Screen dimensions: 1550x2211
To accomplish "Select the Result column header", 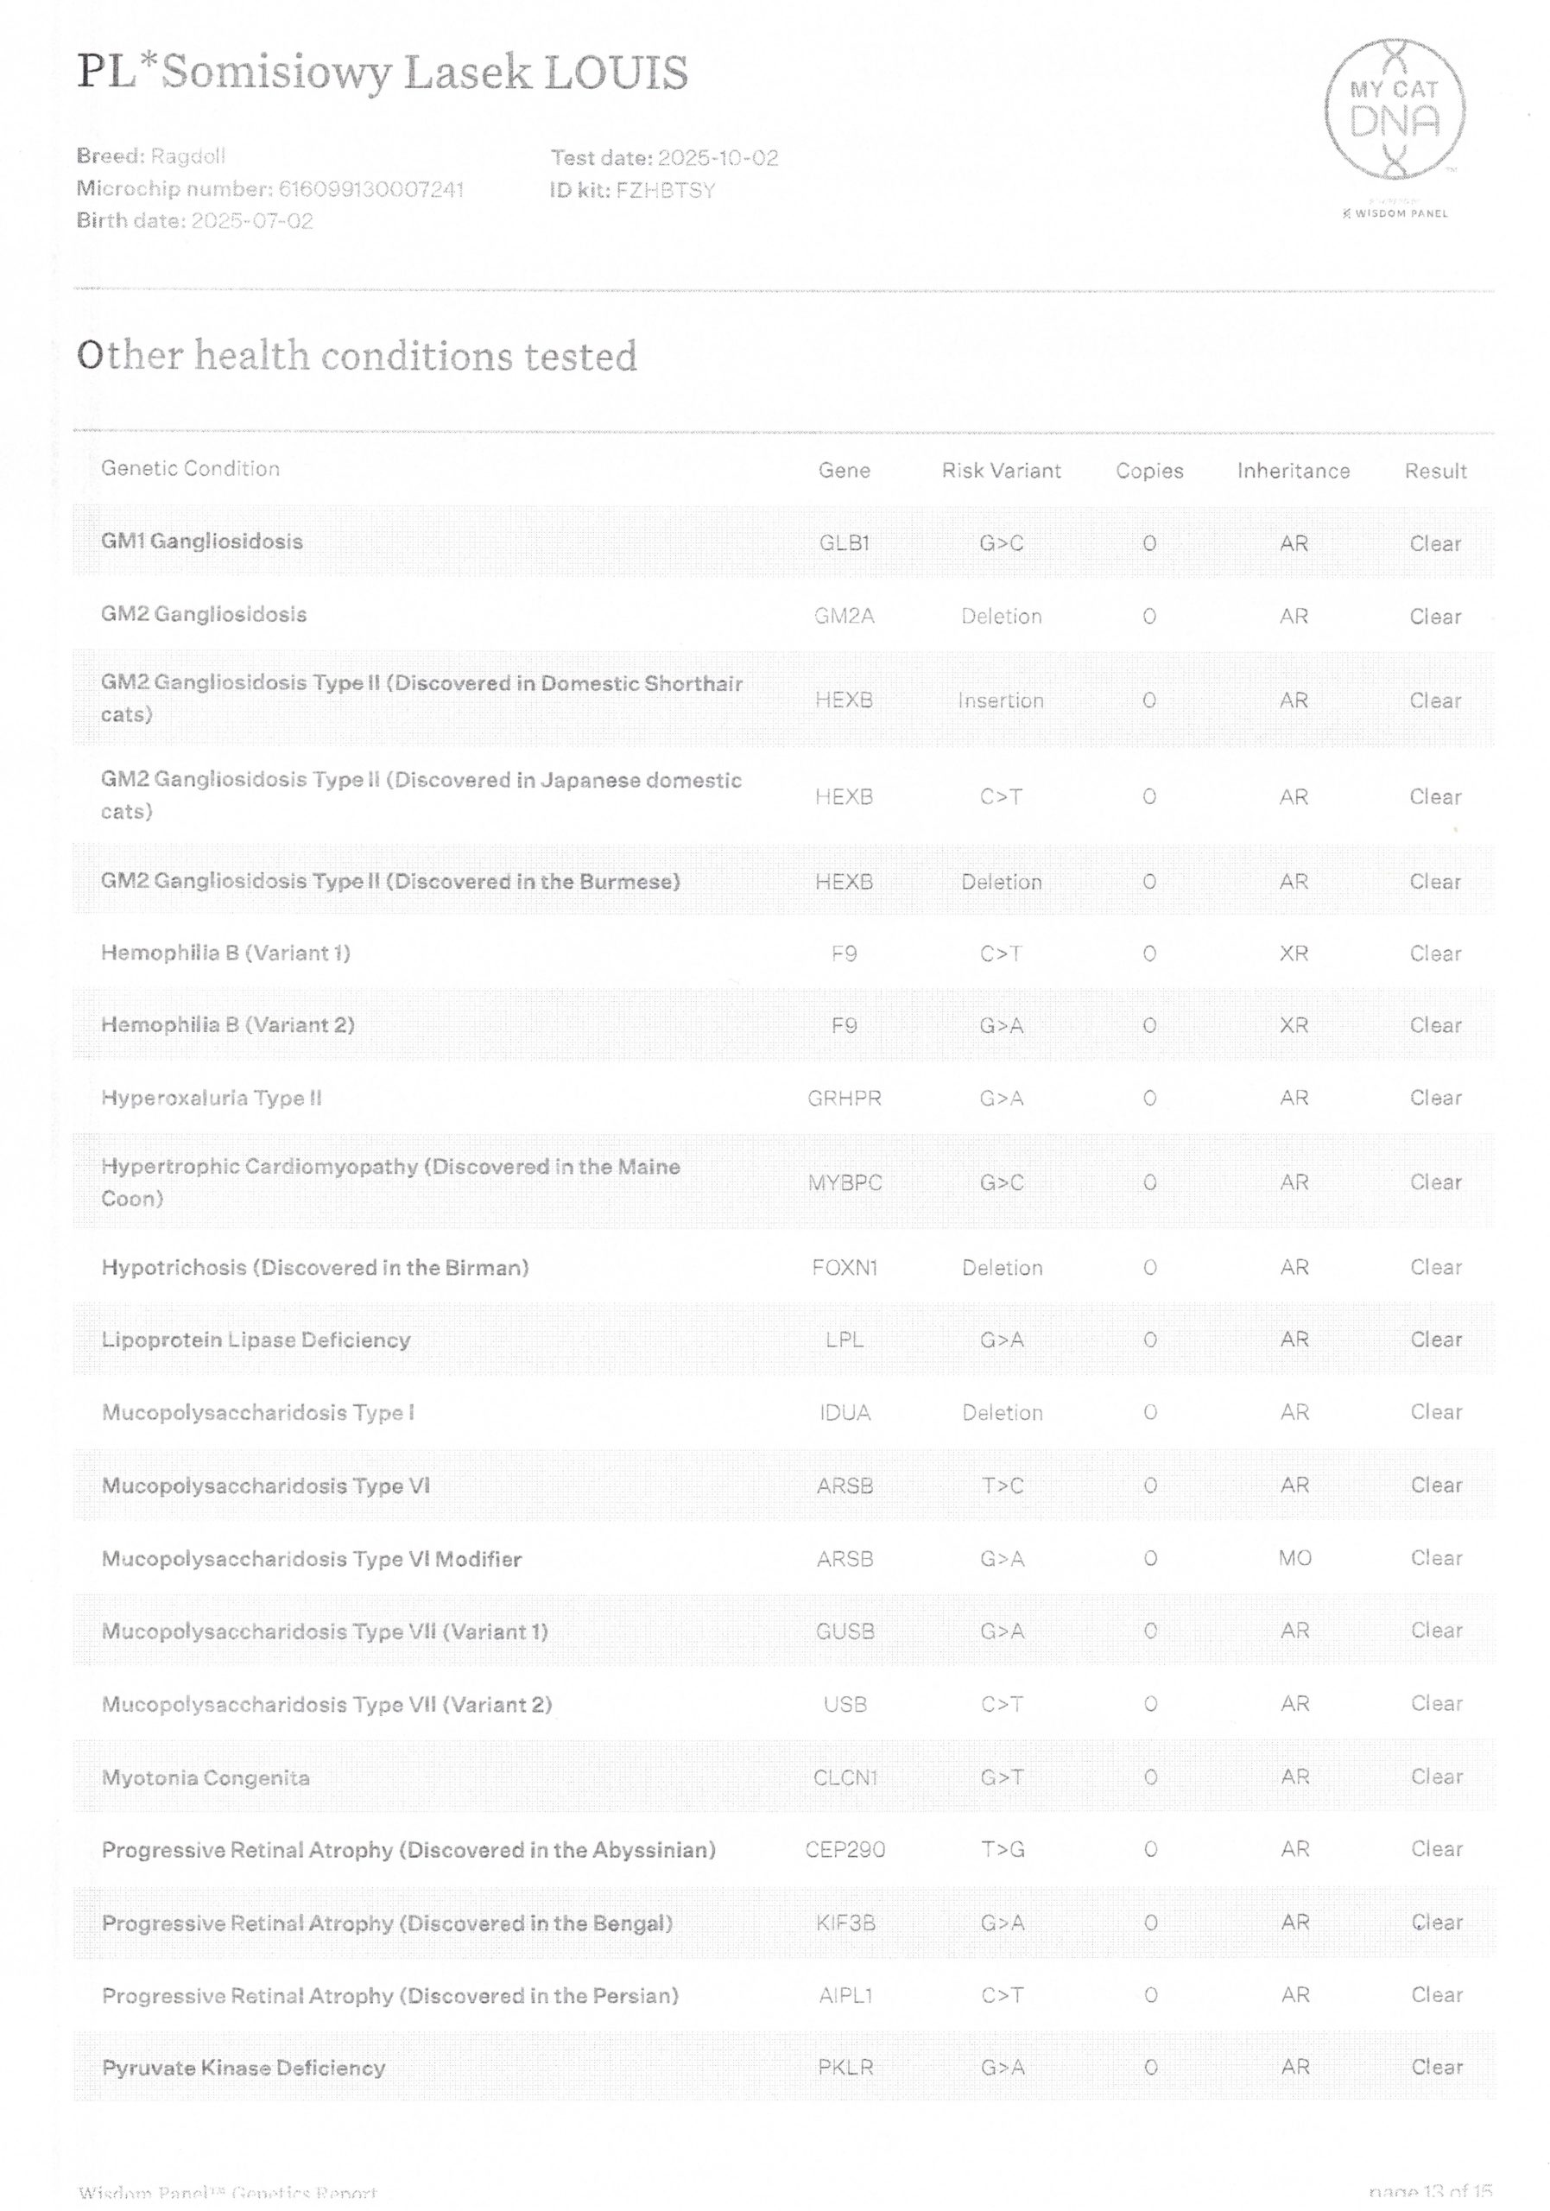I will tap(1434, 470).
